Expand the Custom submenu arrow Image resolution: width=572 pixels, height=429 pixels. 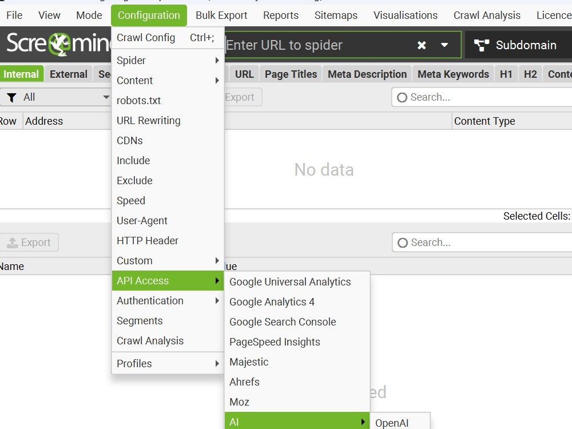pos(217,260)
